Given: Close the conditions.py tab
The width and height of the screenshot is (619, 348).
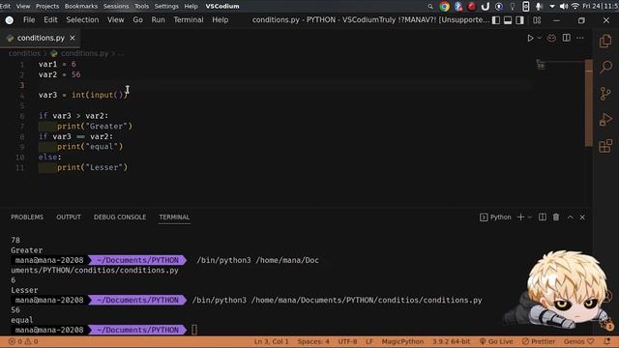Looking at the screenshot, I should coord(73,38).
